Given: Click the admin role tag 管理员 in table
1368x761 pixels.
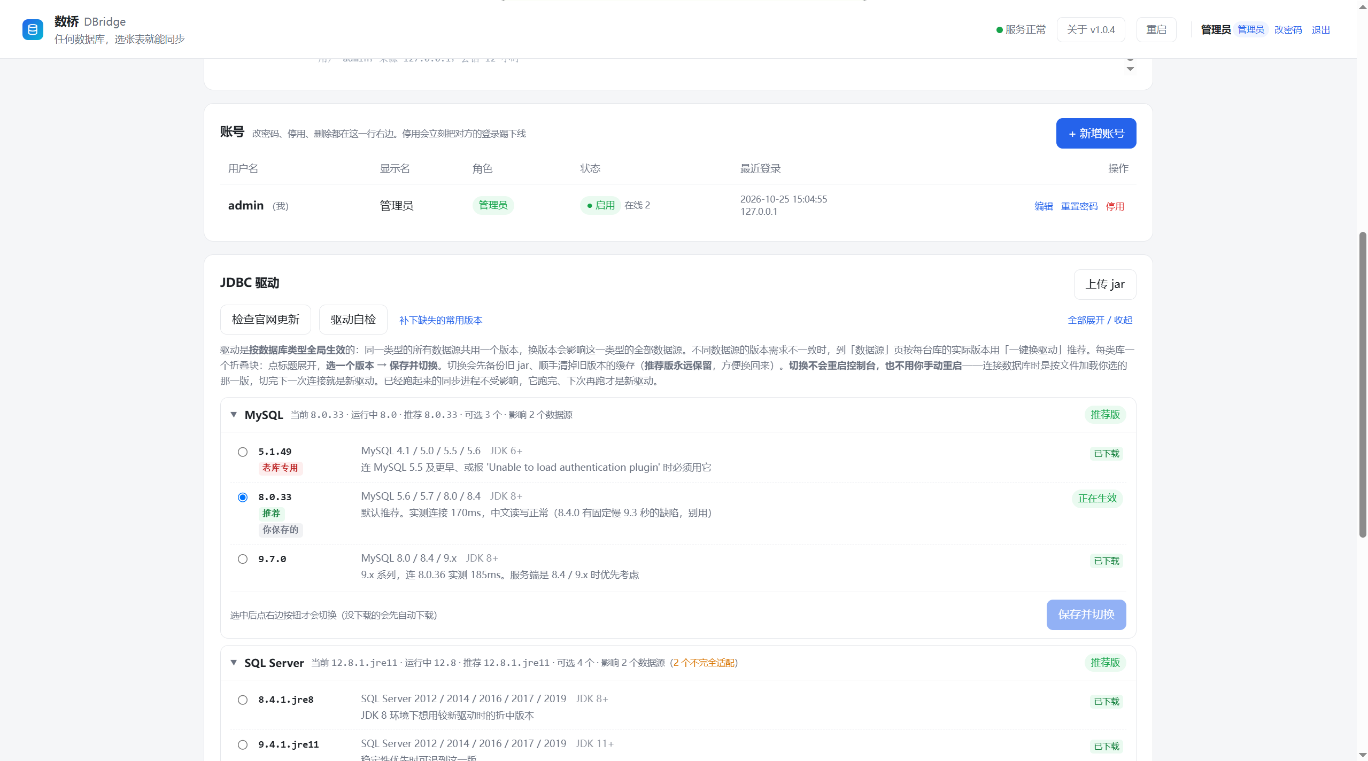Looking at the screenshot, I should (493, 205).
